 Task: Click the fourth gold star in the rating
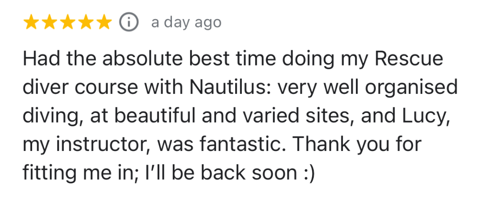pos(86,22)
